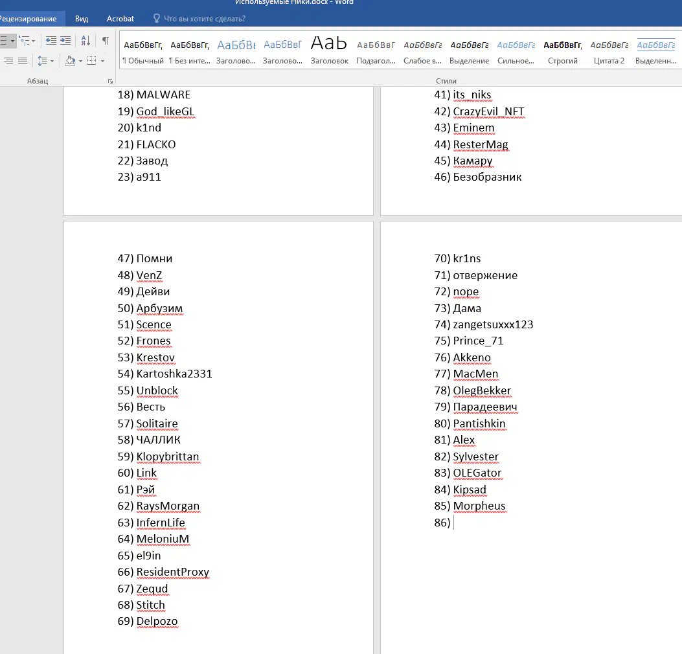Click the entry 'Помни'
This screenshot has height=654, width=682.
pyautogui.click(x=154, y=259)
